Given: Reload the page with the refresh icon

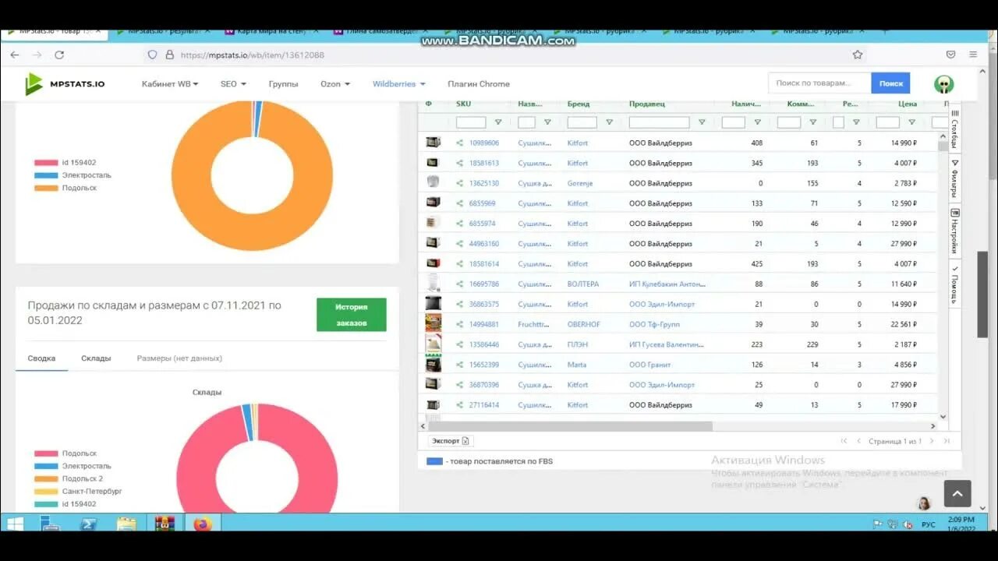Looking at the screenshot, I should [x=59, y=55].
